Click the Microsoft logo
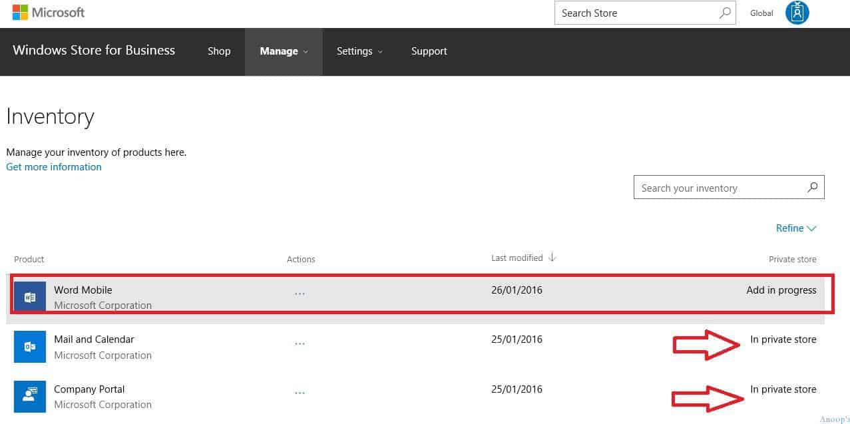Image resolution: width=850 pixels, height=424 pixels. (49, 13)
